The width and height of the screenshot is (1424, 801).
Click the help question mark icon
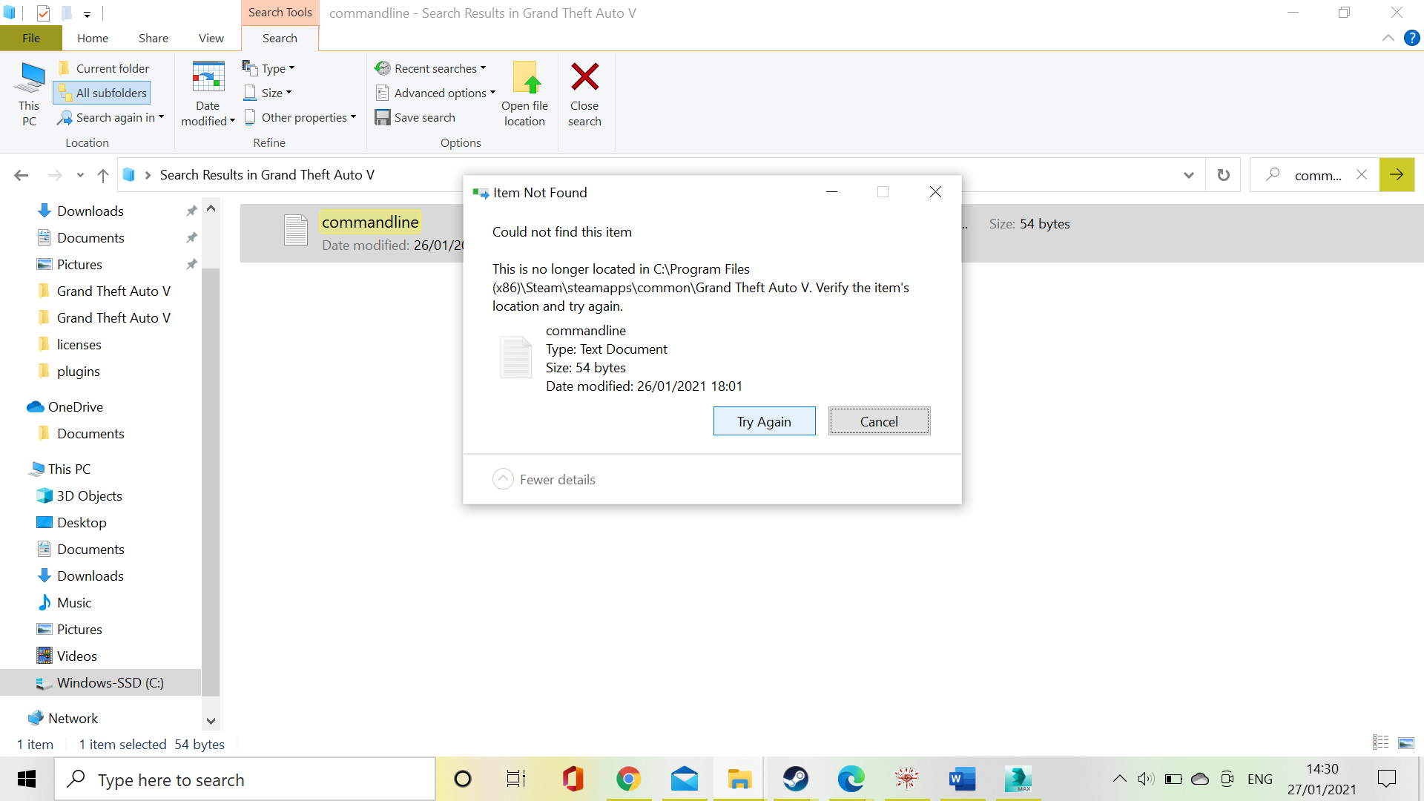[x=1411, y=38]
